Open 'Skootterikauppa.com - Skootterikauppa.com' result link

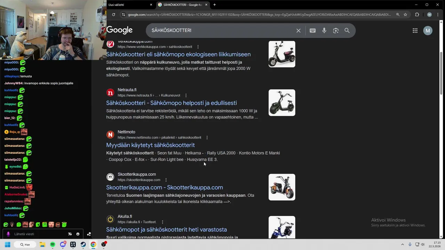(164, 187)
